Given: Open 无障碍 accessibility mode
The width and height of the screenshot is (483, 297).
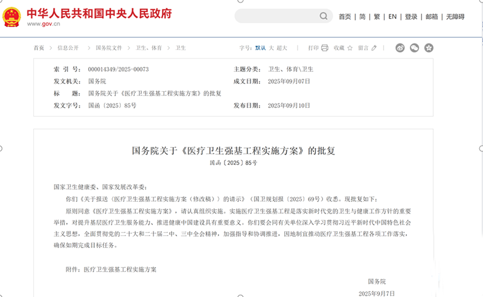Looking at the screenshot, I should (x=455, y=17).
